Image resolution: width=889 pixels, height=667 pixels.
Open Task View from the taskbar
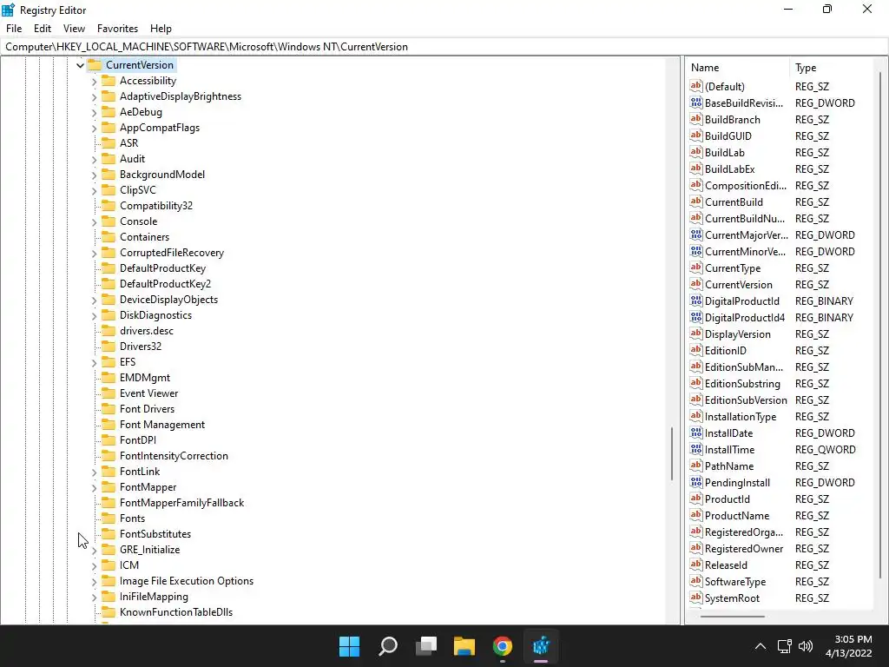pos(425,646)
